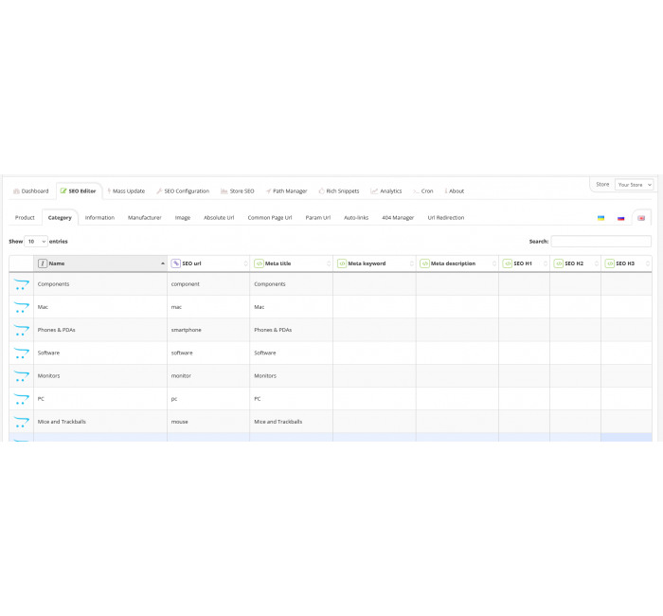The width and height of the screenshot is (663, 616).
Task: Open the Cron tab
Action: pyautogui.click(x=422, y=191)
